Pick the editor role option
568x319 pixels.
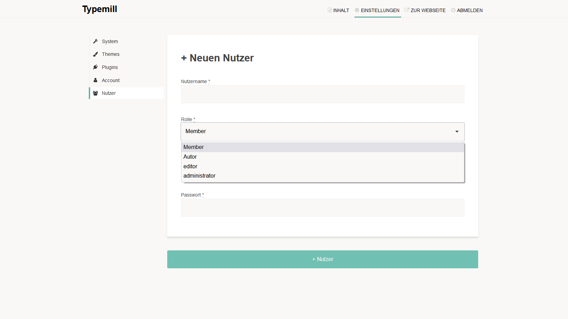click(190, 167)
